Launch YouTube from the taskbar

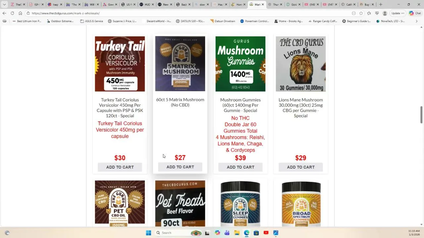(x=266, y=233)
